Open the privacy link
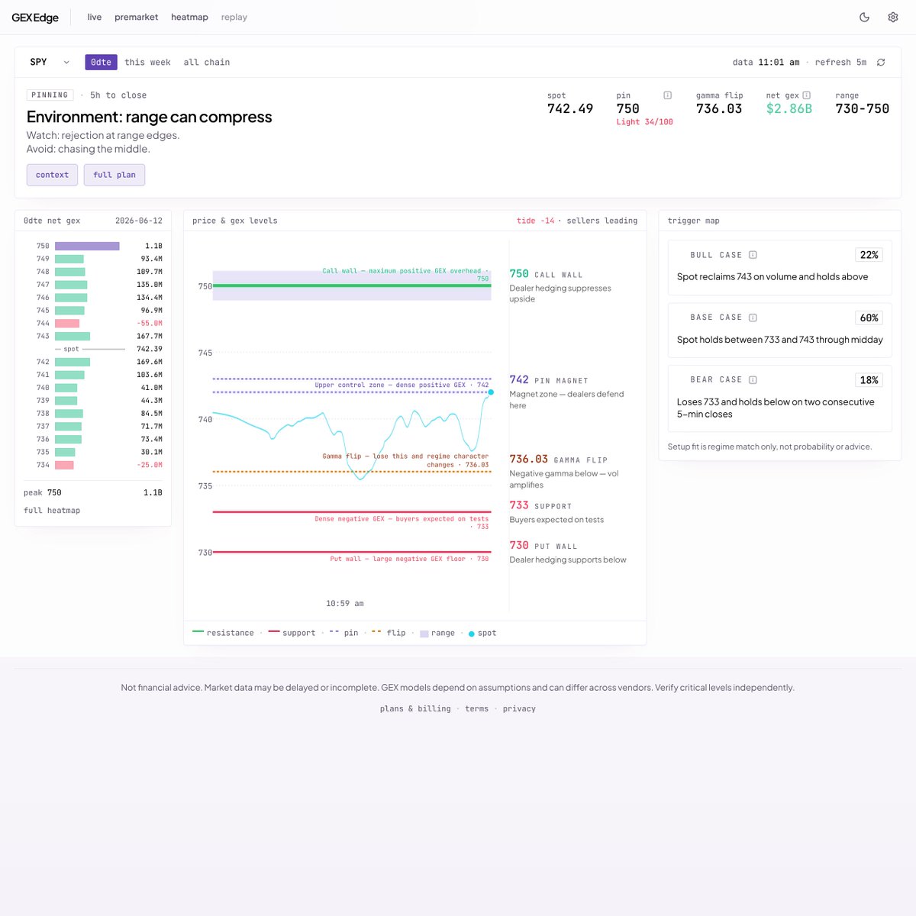Viewport: 916px width, 916px height. [x=519, y=709]
